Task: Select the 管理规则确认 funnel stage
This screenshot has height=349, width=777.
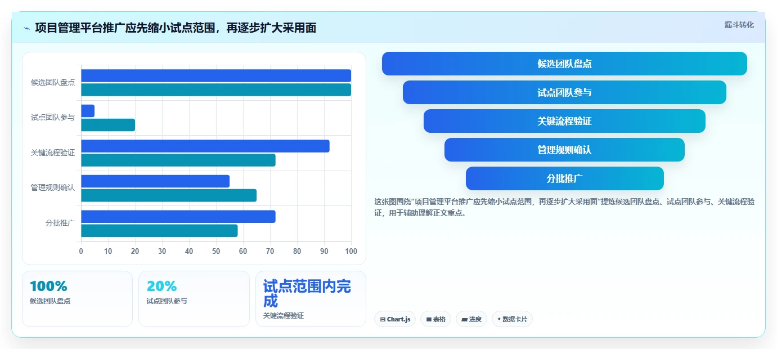Action: pyautogui.click(x=564, y=150)
